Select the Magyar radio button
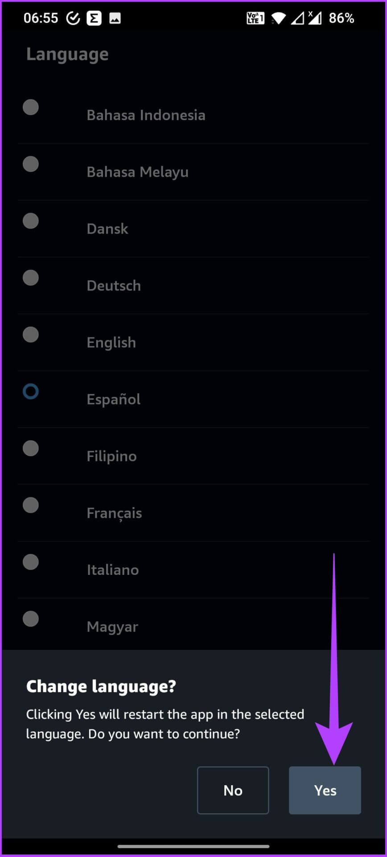The image size is (387, 857). (31, 619)
